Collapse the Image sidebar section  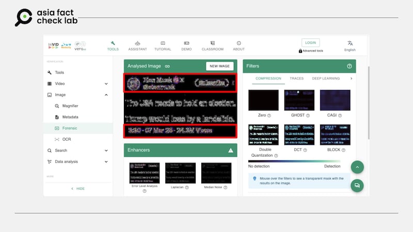click(x=106, y=95)
